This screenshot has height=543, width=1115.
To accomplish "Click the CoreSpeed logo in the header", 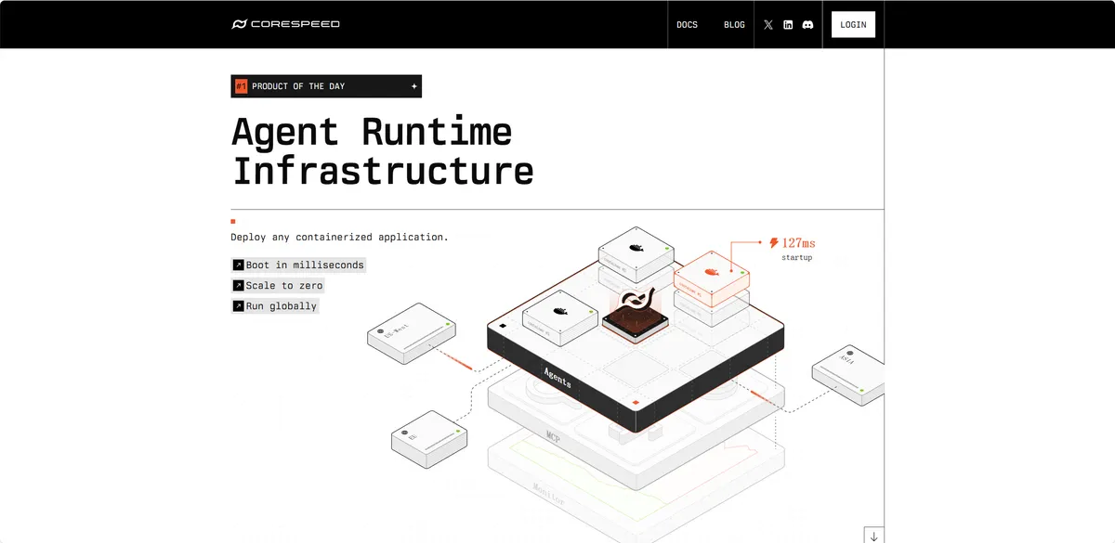I will (285, 24).
